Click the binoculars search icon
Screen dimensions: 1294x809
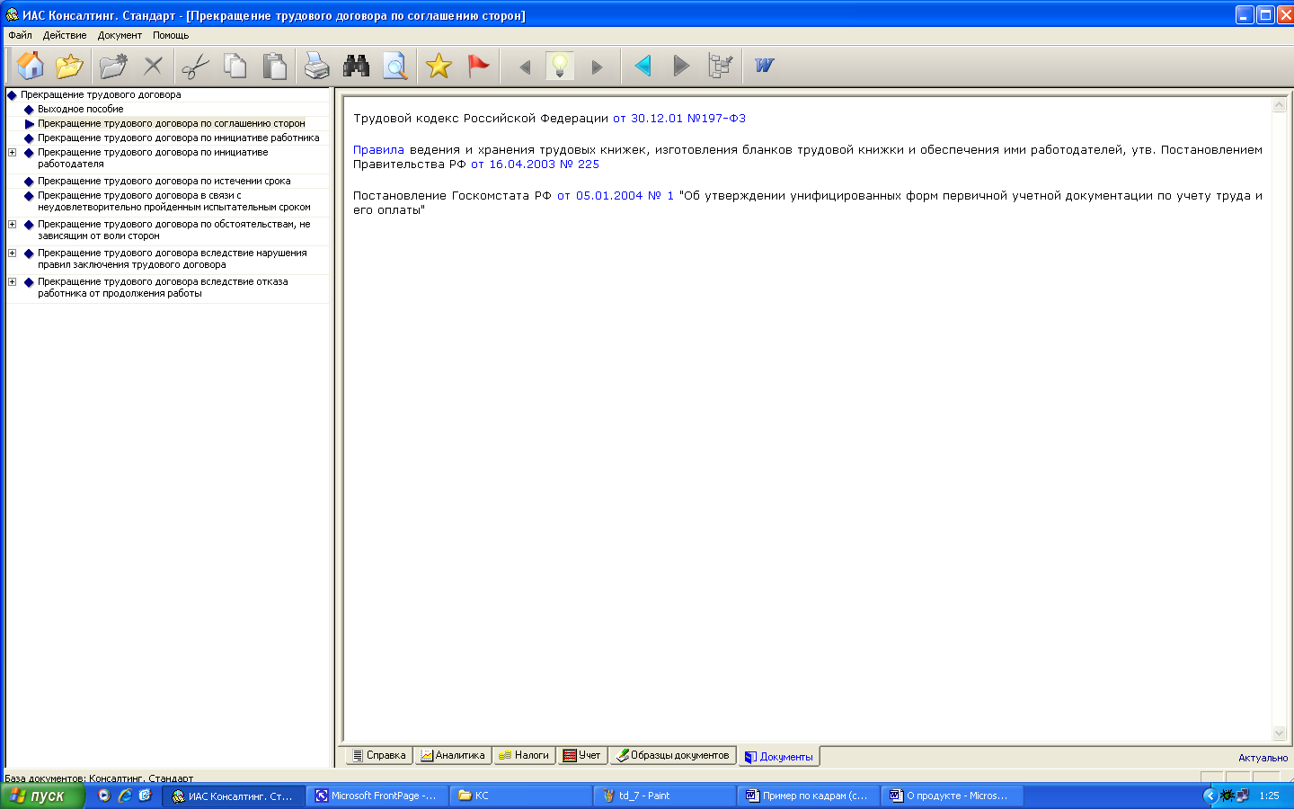[356, 66]
